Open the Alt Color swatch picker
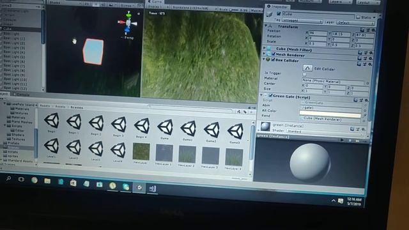The width and height of the screenshot is (409, 230). click(x=330, y=114)
